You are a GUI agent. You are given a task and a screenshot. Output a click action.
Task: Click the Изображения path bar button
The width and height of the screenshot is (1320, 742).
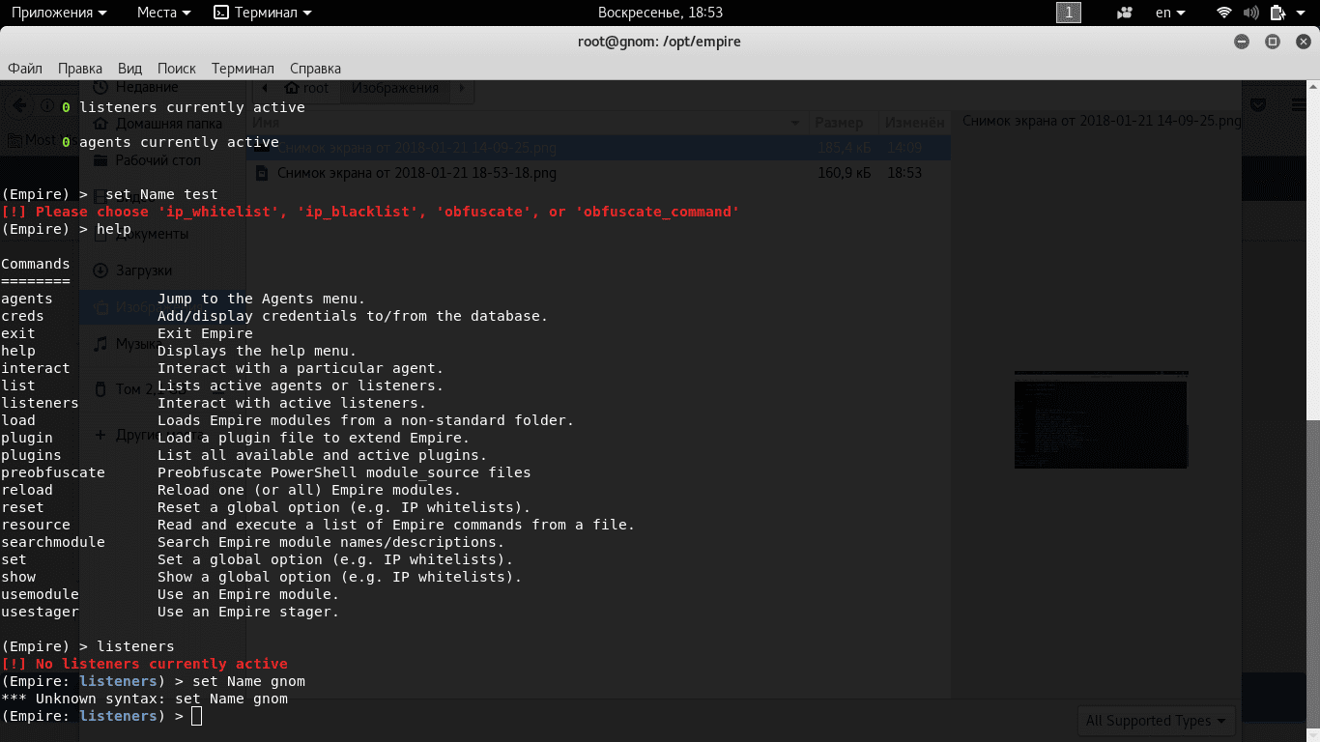(x=395, y=88)
